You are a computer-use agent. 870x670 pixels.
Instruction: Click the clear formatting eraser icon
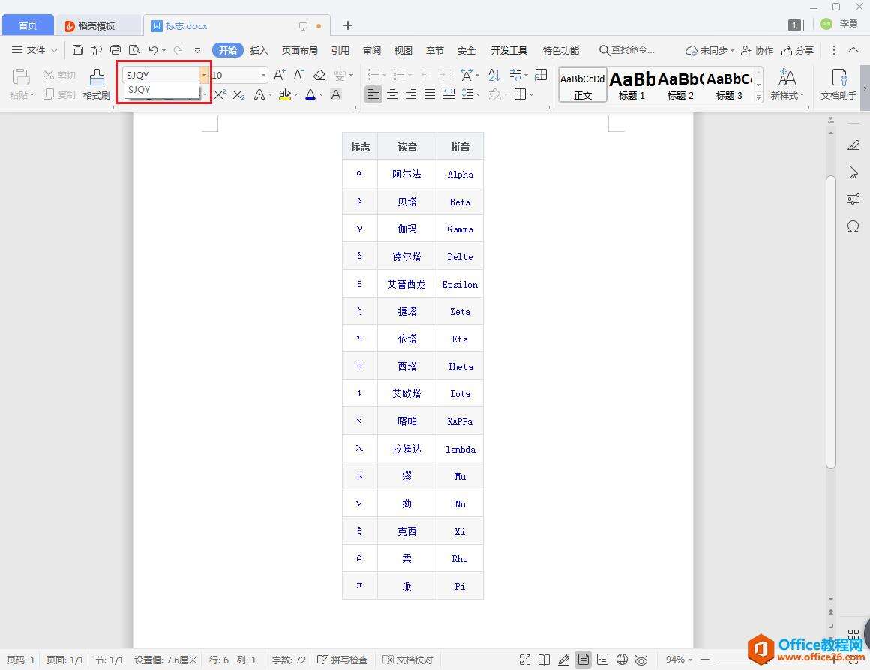point(319,75)
